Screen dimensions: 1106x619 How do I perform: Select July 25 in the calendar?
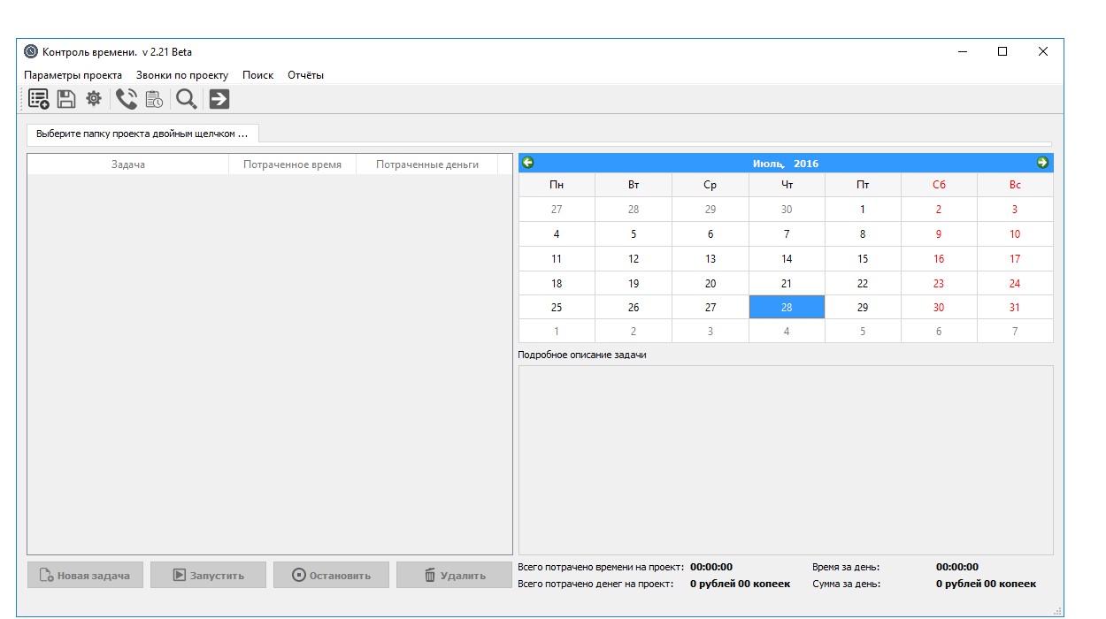557,308
